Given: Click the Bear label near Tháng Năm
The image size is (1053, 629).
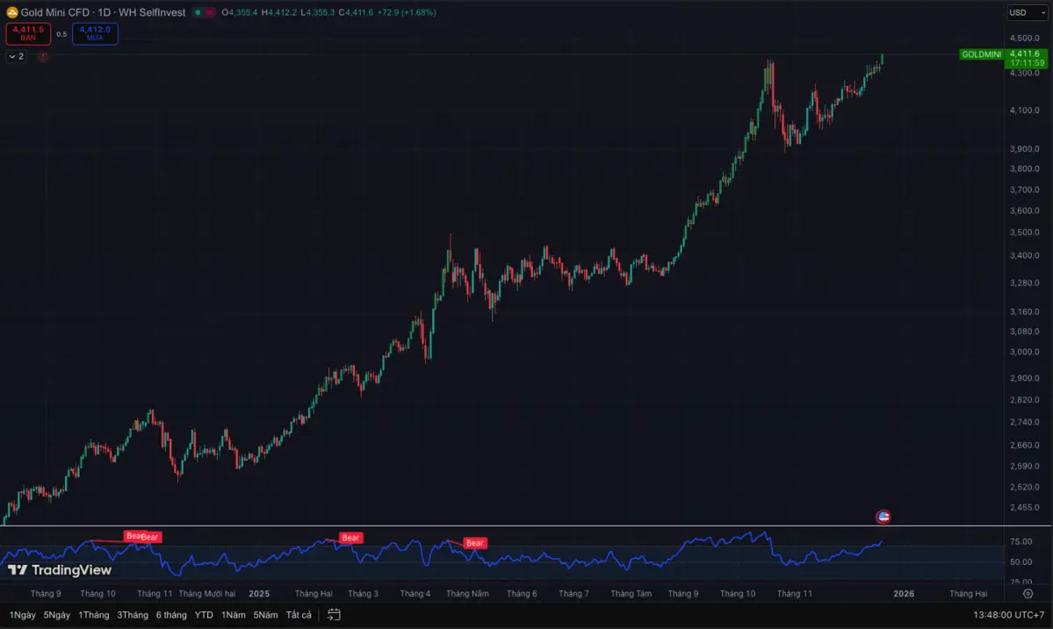Looking at the screenshot, I should (474, 543).
